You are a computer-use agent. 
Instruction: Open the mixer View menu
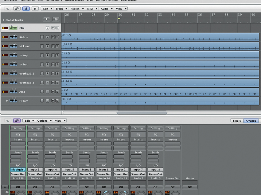coord(60,121)
